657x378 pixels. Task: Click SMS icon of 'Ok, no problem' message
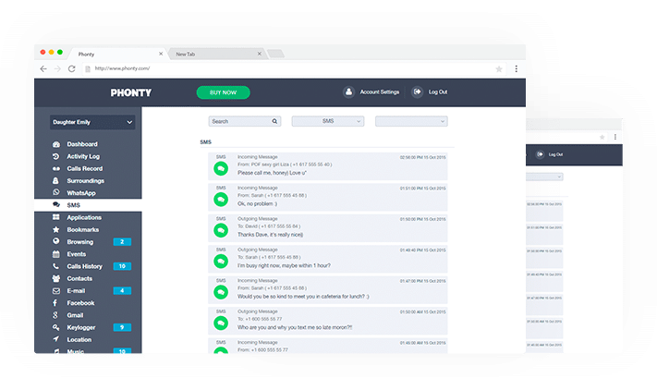221,200
